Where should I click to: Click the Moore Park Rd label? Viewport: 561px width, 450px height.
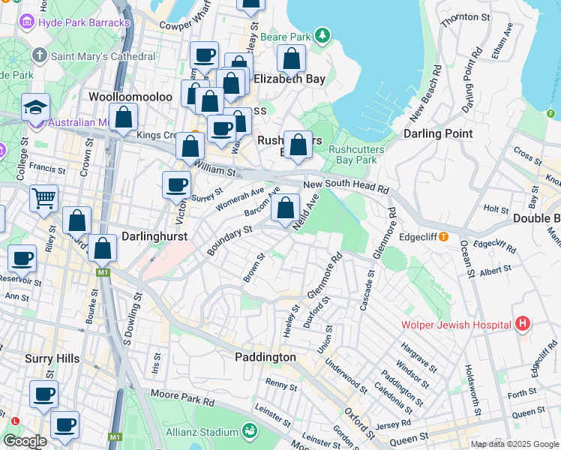point(182,397)
